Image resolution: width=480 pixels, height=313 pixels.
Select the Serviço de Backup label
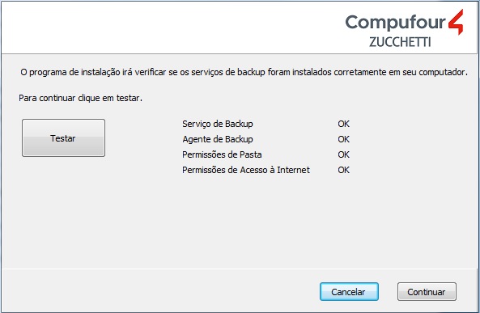218,124
